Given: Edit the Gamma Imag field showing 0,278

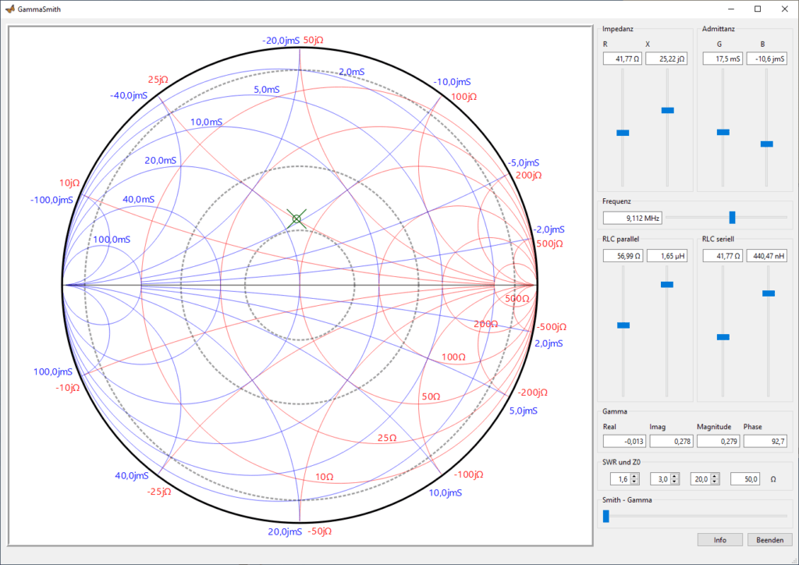Looking at the screenshot, I should tap(671, 441).
